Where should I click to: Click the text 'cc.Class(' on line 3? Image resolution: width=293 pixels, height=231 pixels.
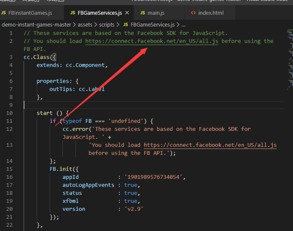pyautogui.click(x=38, y=57)
